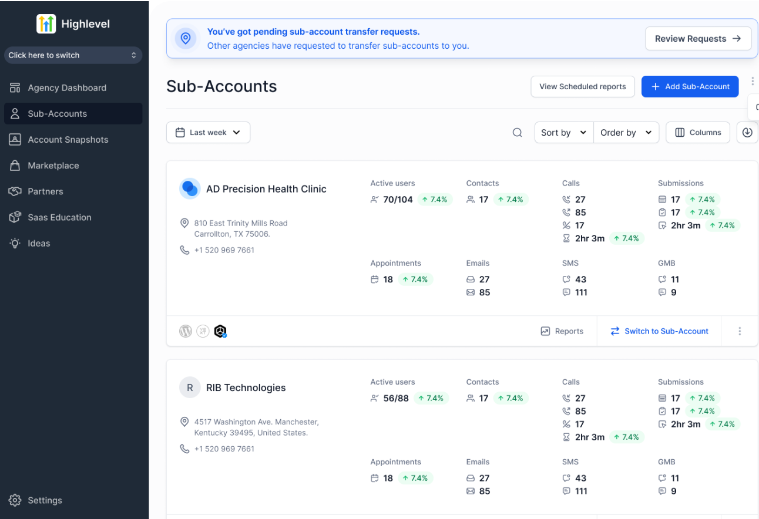
Task: Select Sub-Accounts in the sidebar
Action: (73, 114)
